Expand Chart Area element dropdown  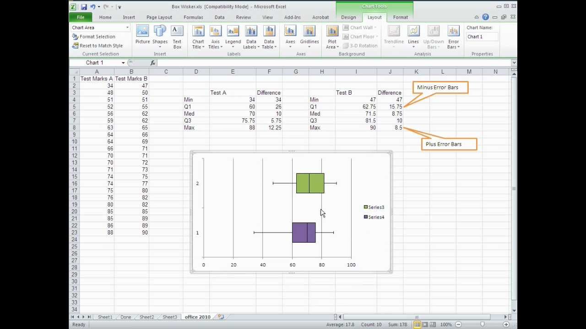(x=127, y=27)
